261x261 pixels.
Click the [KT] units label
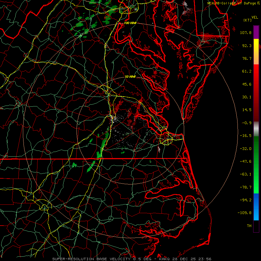click(x=247, y=20)
